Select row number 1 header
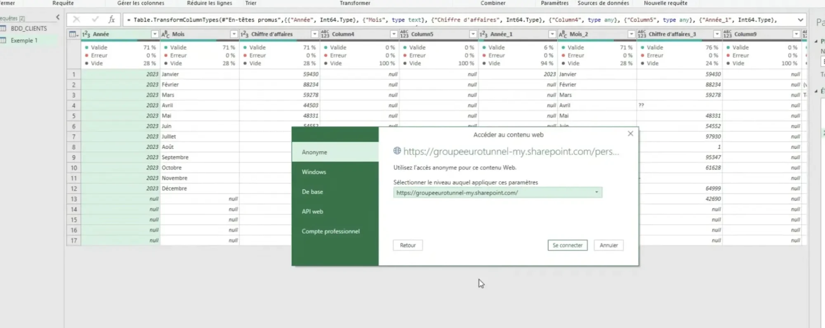The height and width of the screenshot is (328, 825). (74, 74)
